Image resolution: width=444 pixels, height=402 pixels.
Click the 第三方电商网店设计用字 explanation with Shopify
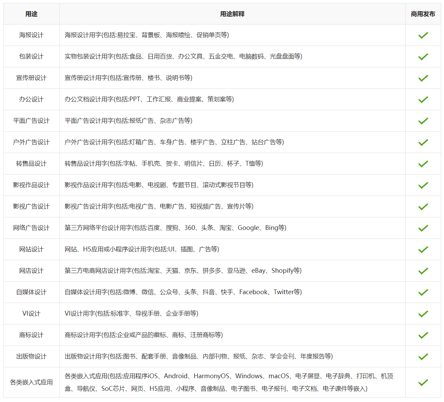183,271
